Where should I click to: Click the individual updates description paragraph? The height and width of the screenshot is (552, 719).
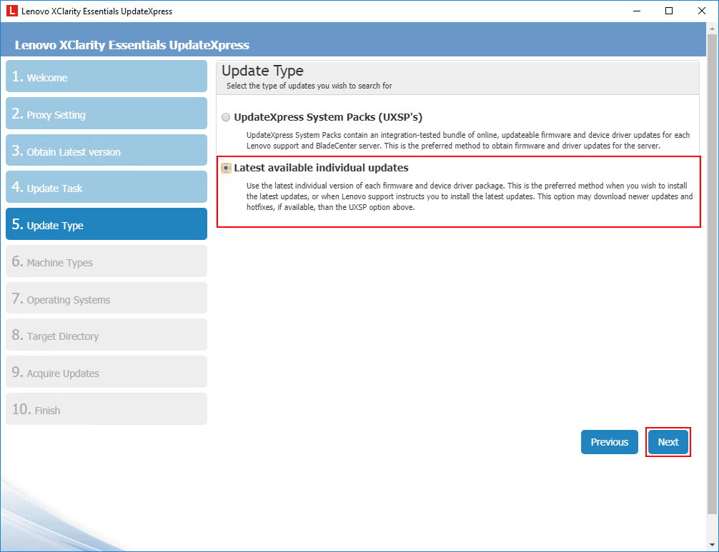469,196
